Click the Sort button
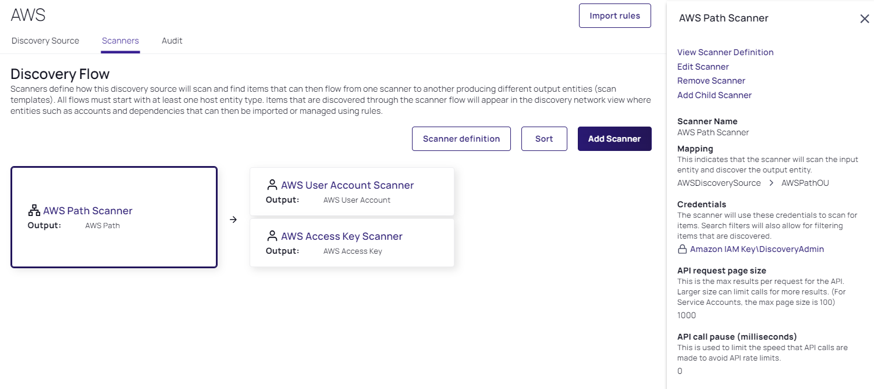 544,139
